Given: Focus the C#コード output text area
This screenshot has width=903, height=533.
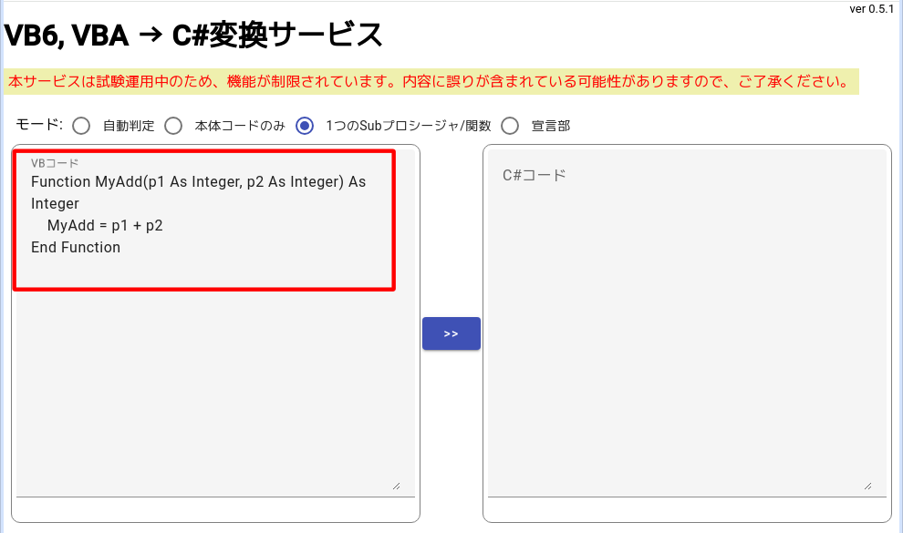Looking at the screenshot, I should pos(687,323).
